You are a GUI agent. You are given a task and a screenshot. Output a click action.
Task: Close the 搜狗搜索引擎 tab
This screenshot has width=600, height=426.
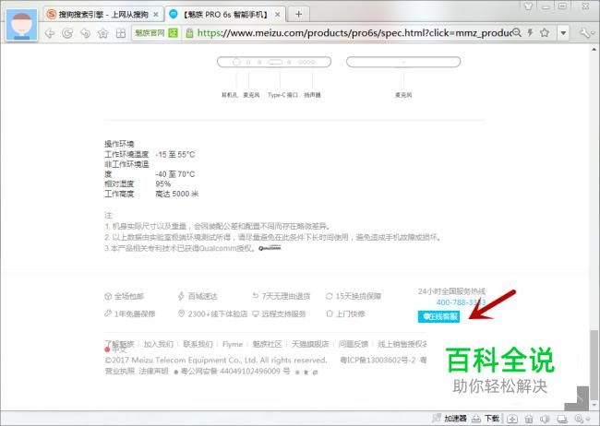(156, 15)
